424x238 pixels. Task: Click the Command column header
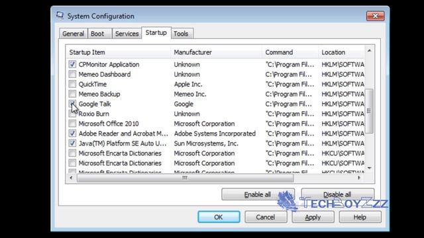[x=290, y=52]
